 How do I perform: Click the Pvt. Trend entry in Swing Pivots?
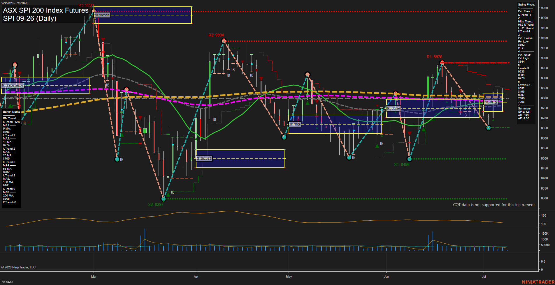tap(525, 13)
